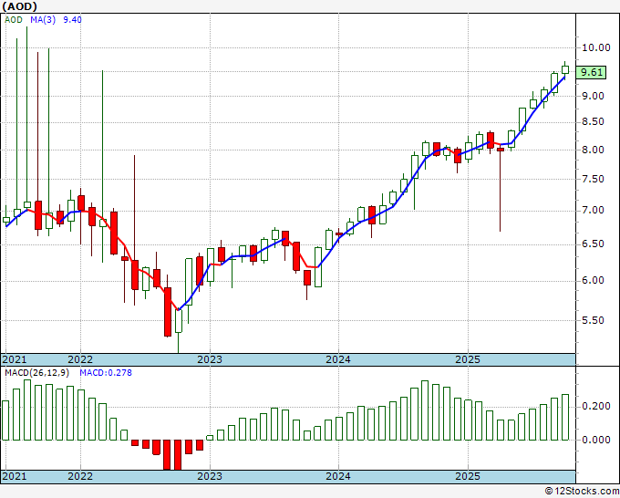Click the 5.50 price axis label
The height and width of the screenshot is (498, 620).
594,320
